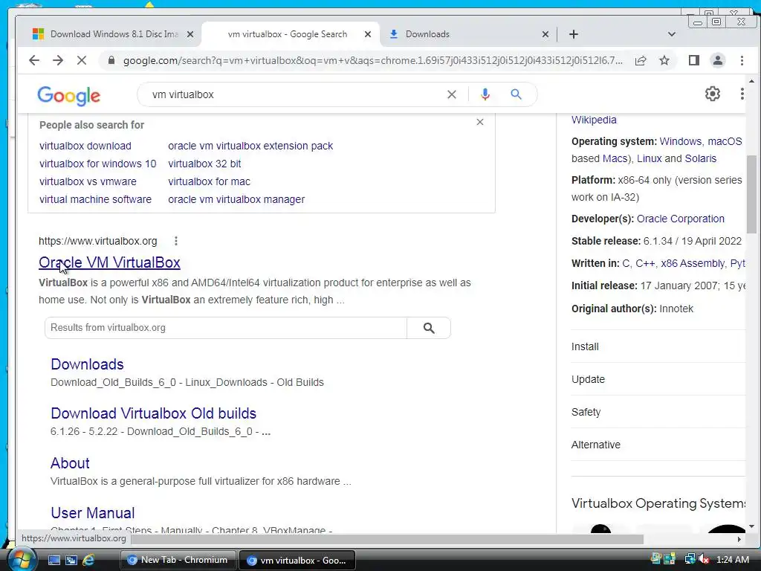Search for virtualbox for mac
Image resolution: width=761 pixels, height=571 pixels.
[x=209, y=181]
